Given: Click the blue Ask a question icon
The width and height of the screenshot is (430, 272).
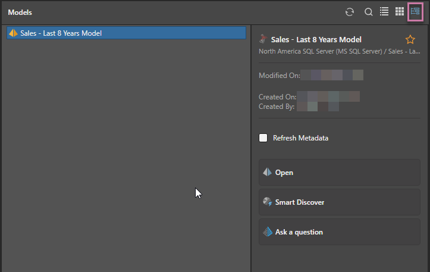Looking at the screenshot, I should pos(267,232).
